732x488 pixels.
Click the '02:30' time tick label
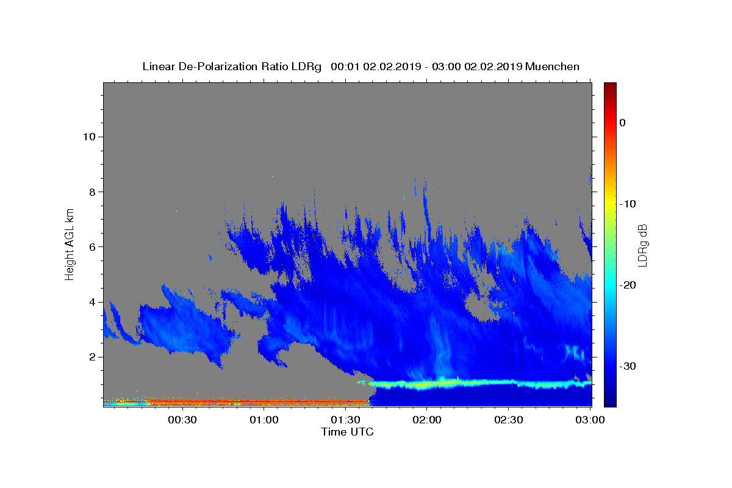point(509,420)
